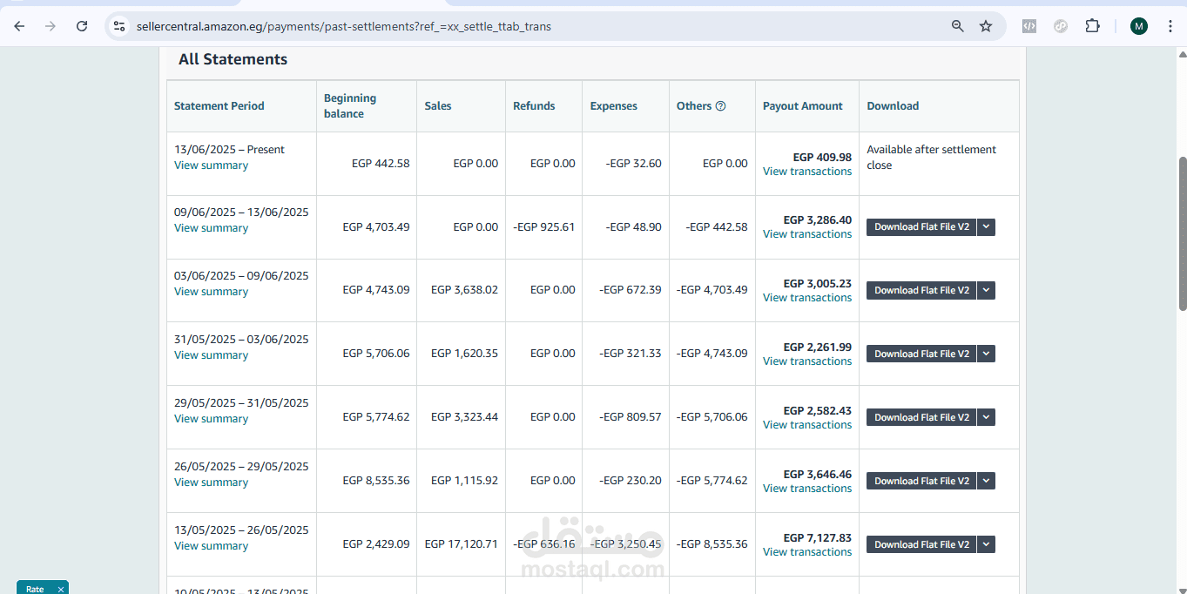Image resolution: width=1187 pixels, height=594 pixels.
Task: View transactions for EGP 2,582.43 payout
Action: pyautogui.click(x=807, y=425)
